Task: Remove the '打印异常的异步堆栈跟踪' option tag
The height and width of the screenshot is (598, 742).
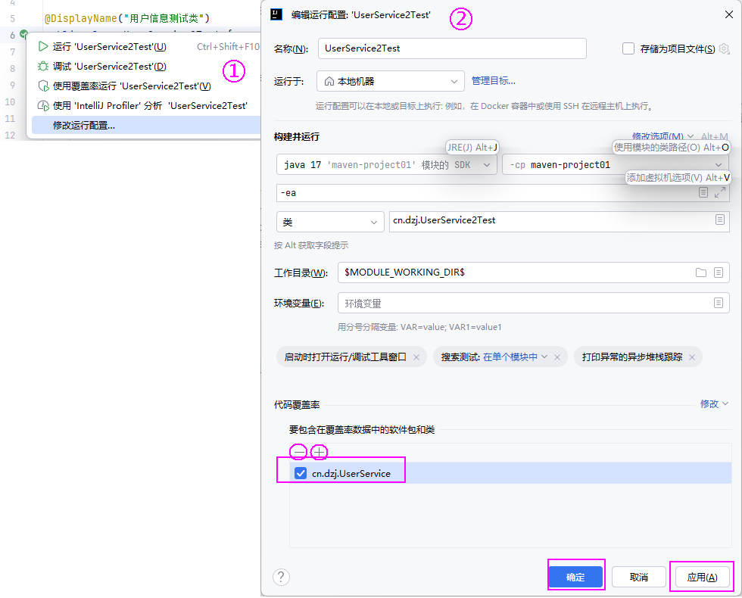Action: (692, 357)
